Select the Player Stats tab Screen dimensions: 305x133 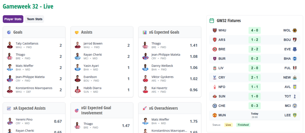click(x=13, y=19)
